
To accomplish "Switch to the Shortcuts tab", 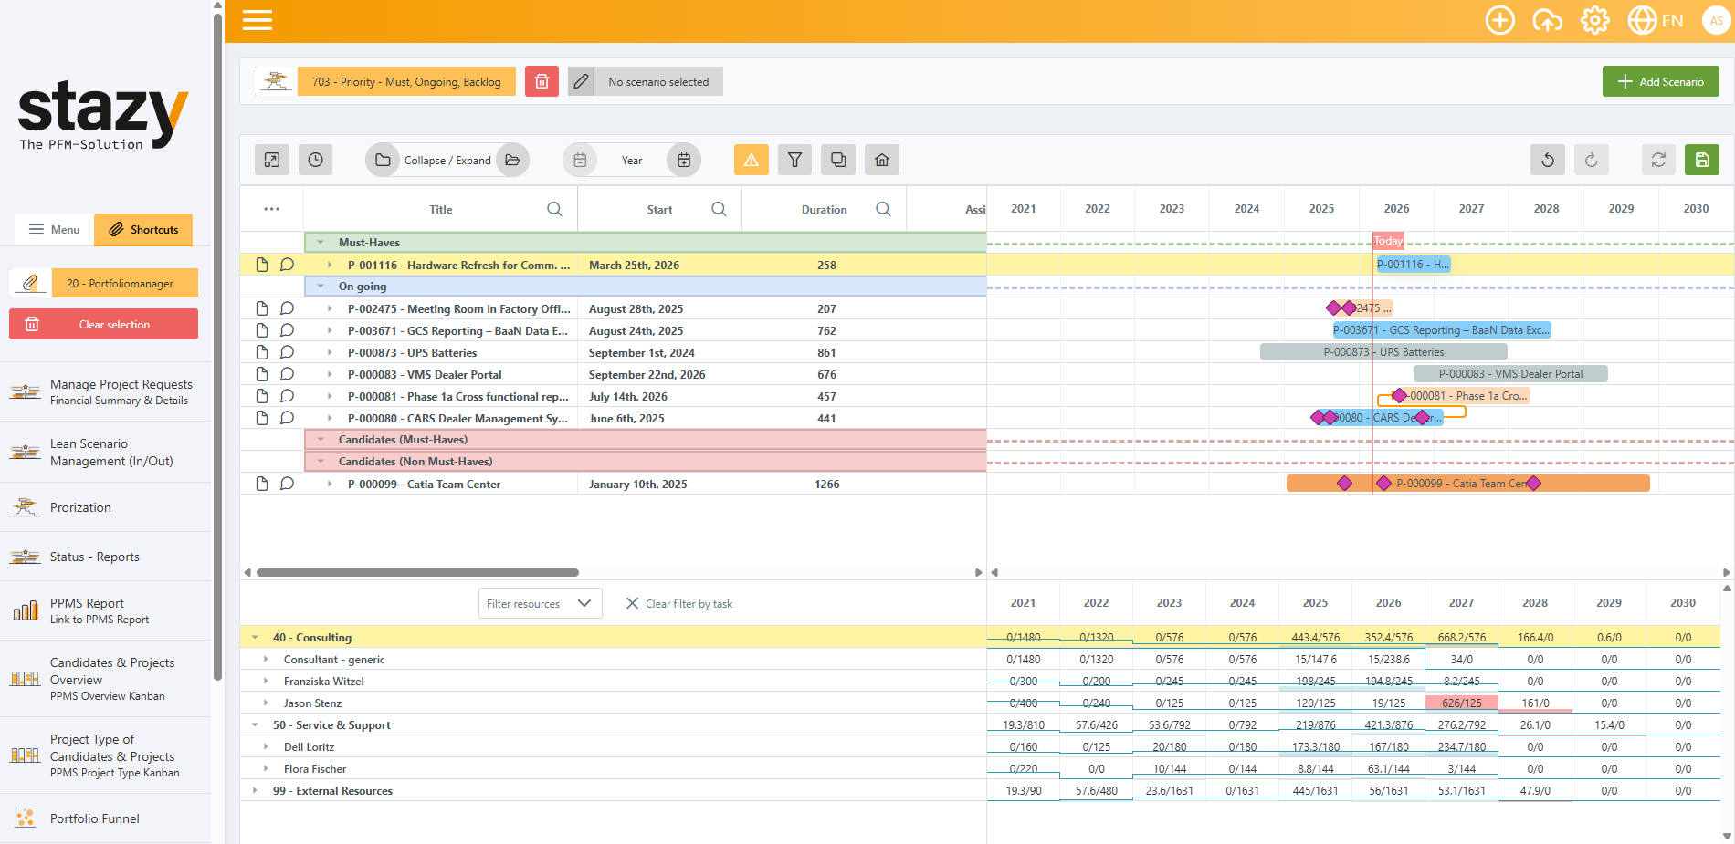I will [x=143, y=229].
